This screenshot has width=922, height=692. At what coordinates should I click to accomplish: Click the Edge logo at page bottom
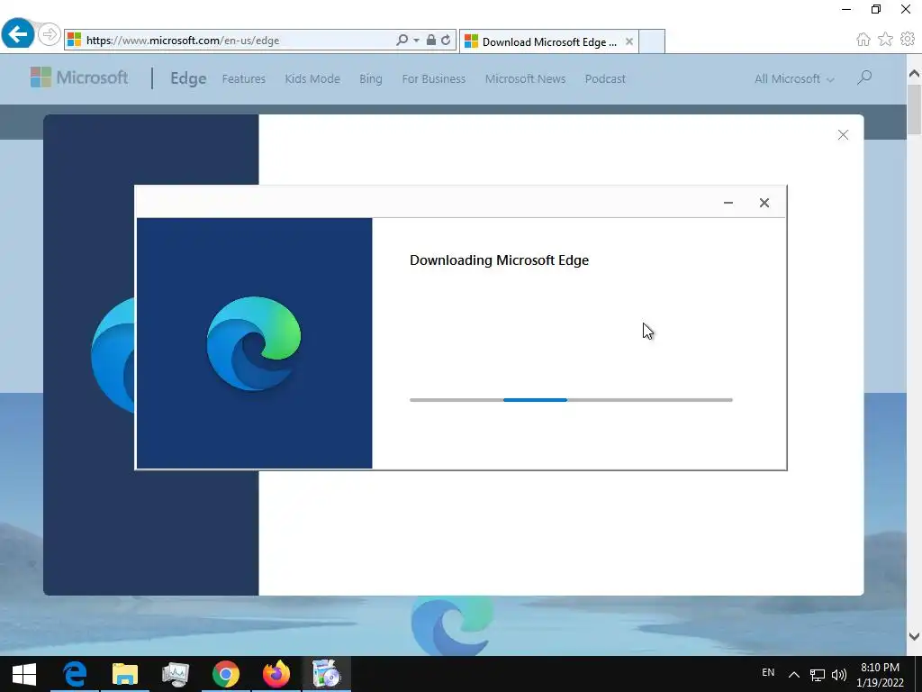[452, 626]
